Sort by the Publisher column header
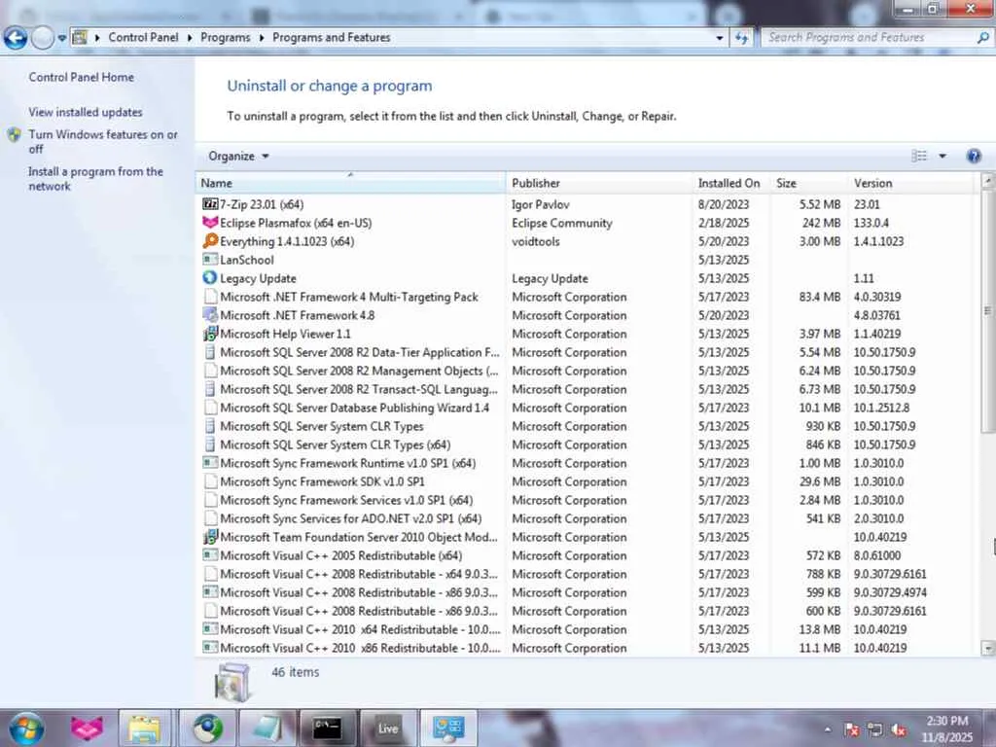This screenshot has height=747, width=996. pyautogui.click(x=599, y=183)
